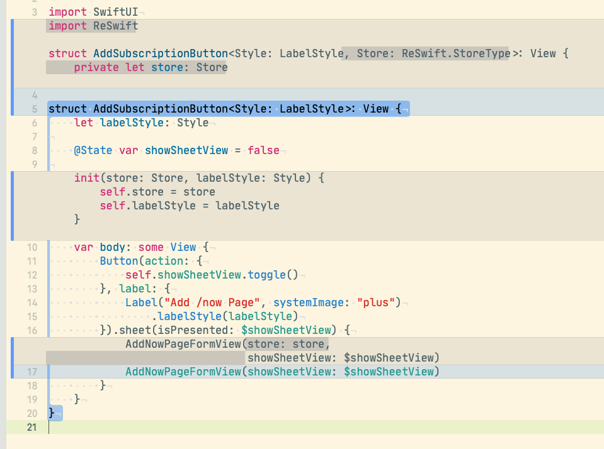Viewport: 604px width, 449px height.
Task: Click 'self.store = store' line
Action: [157, 192]
